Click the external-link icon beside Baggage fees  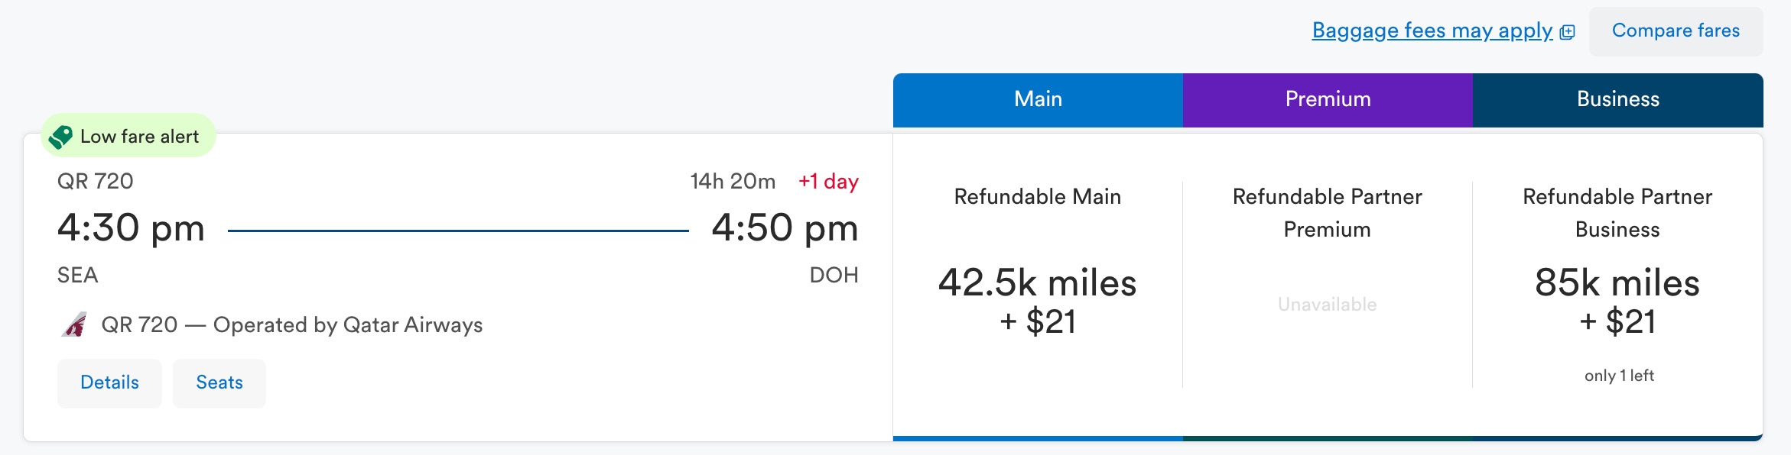pyautogui.click(x=1568, y=32)
